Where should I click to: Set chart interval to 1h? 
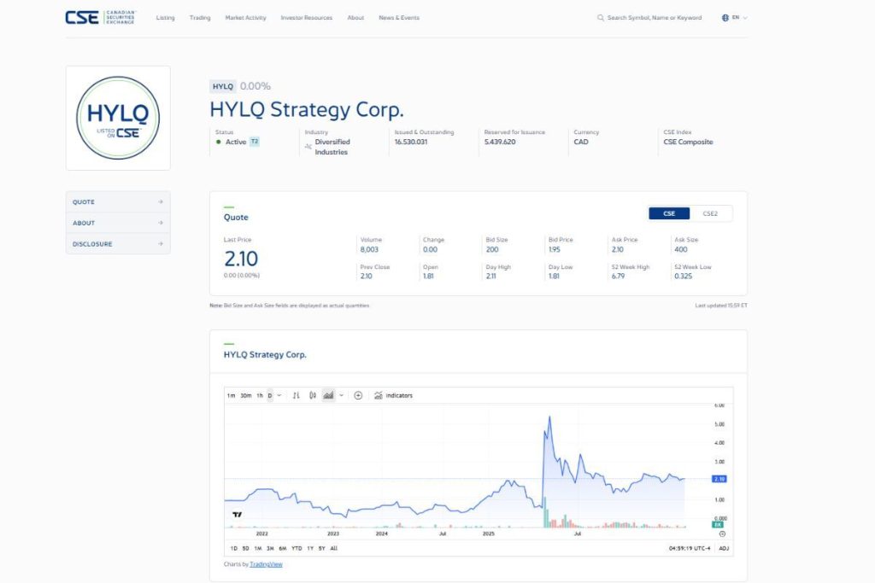pos(260,396)
